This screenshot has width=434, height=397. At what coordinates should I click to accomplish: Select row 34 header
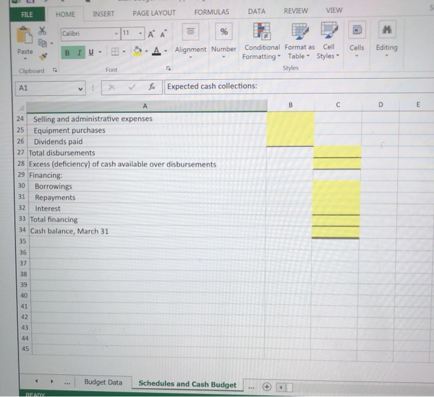click(22, 230)
